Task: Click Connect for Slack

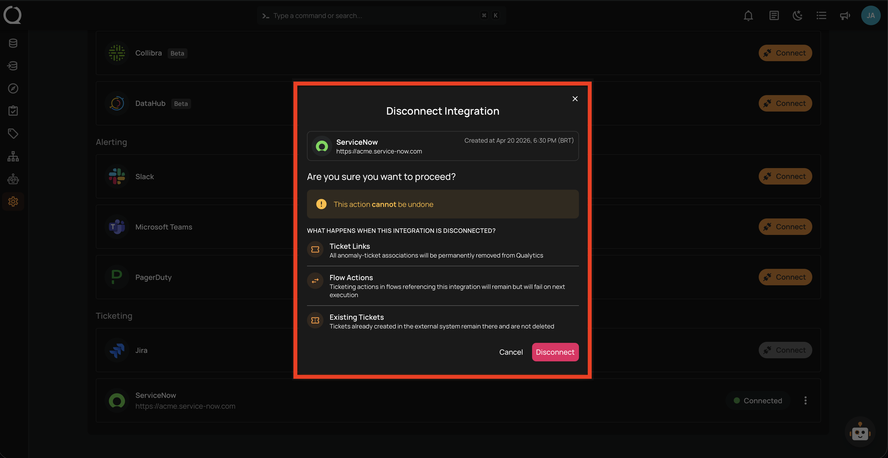Action: pyautogui.click(x=785, y=176)
